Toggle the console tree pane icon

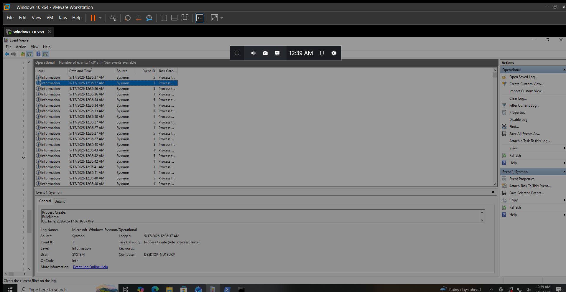(x=30, y=54)
